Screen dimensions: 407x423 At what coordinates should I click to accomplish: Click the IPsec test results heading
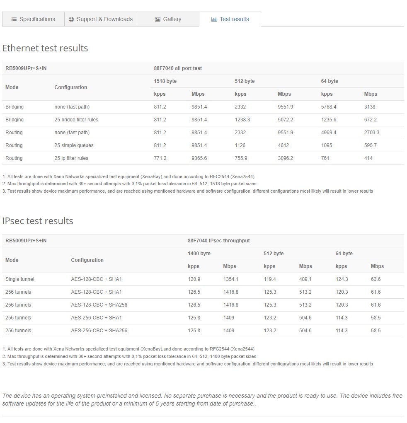tap(38, 221)
